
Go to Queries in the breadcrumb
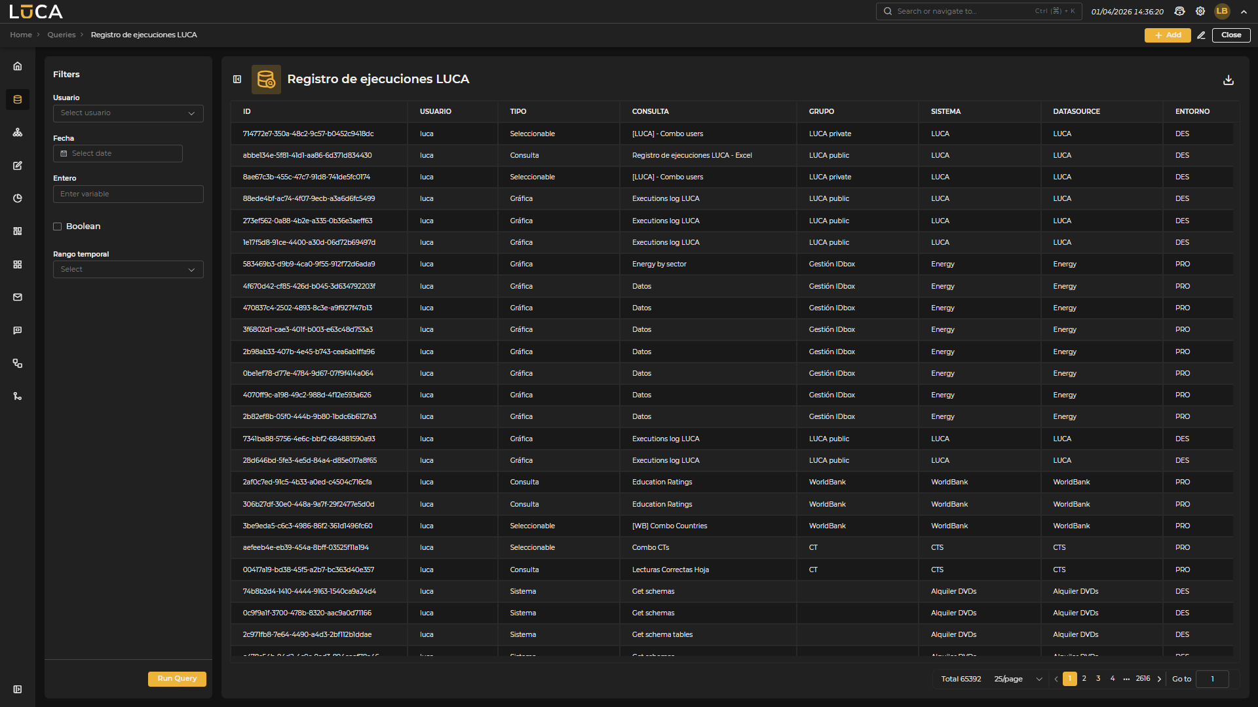coord(61,35)
